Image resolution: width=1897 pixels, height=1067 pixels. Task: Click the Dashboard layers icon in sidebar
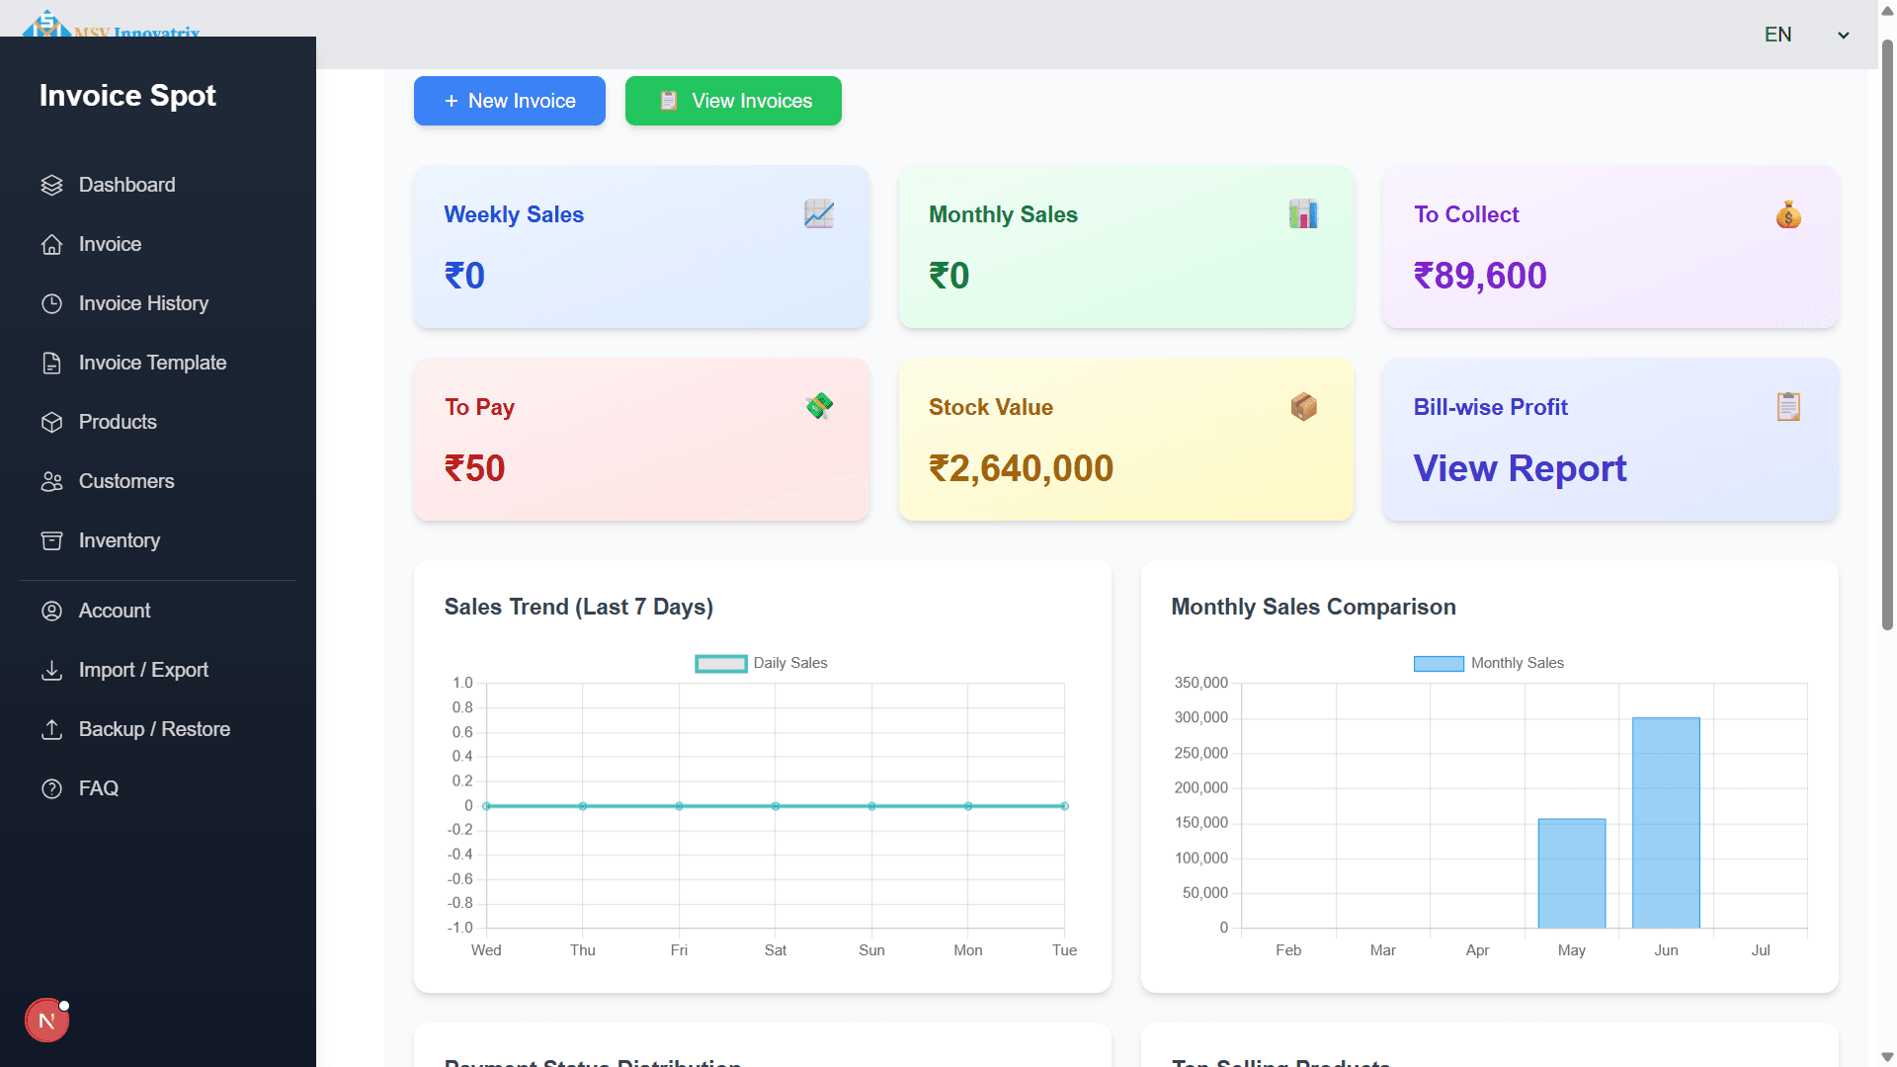[51, 185]
